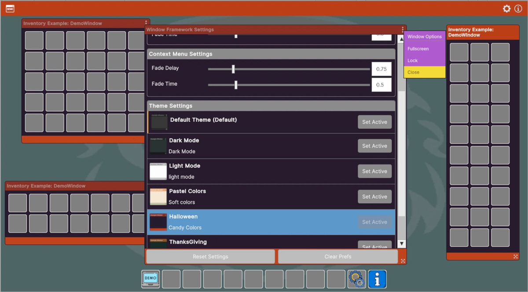
Task: Click the Fade Time value field showing 0.5
Action: click(x=381, y=84)
